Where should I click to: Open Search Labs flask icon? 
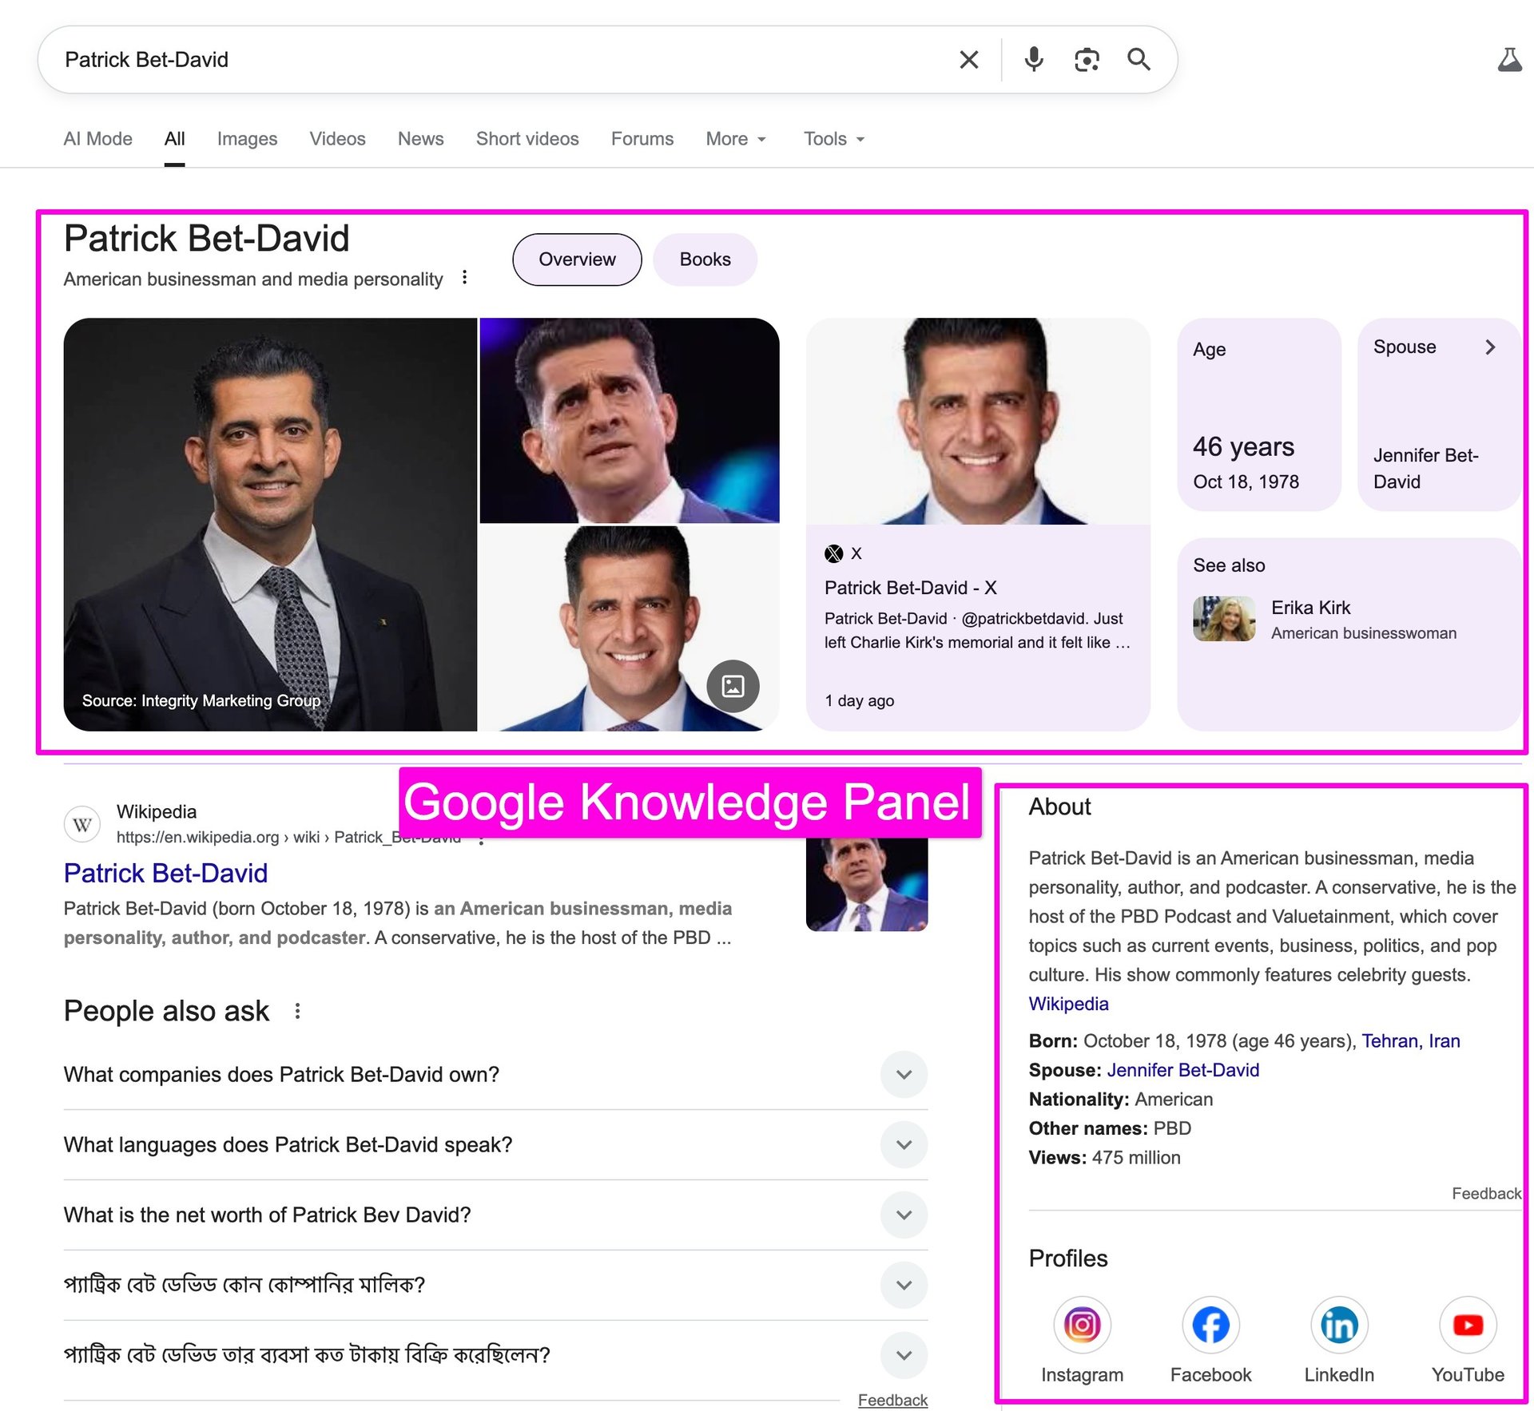(1509, 60)
